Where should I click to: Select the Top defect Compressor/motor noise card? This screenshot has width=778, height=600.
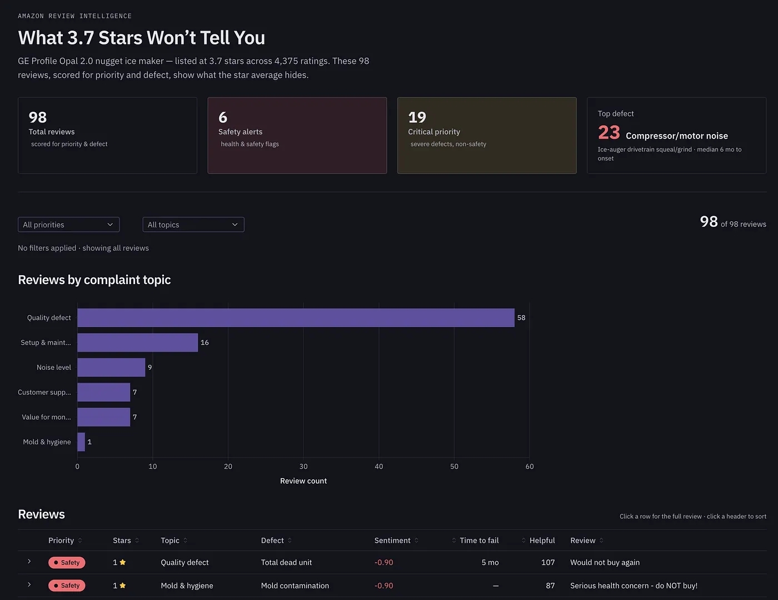pos(676,136)
